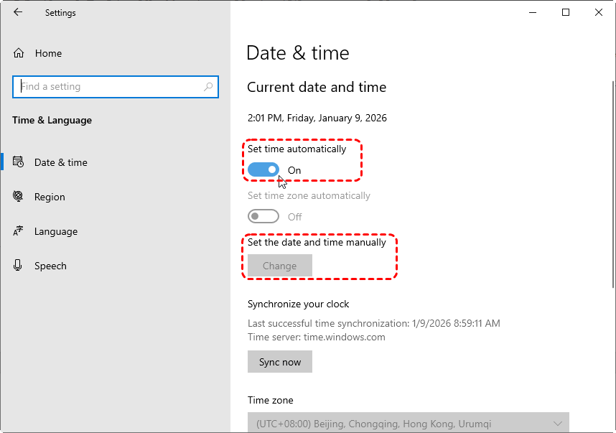616x433 pixels.
Task: Select the Speech microphone icon
Action: click(19, 266)
